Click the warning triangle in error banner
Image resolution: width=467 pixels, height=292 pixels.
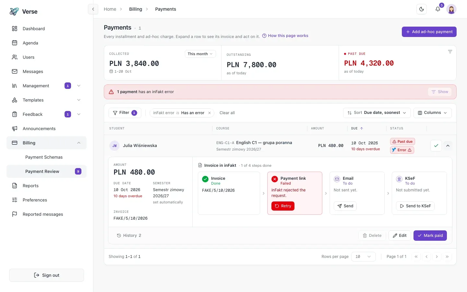click(x=111, y=92)
